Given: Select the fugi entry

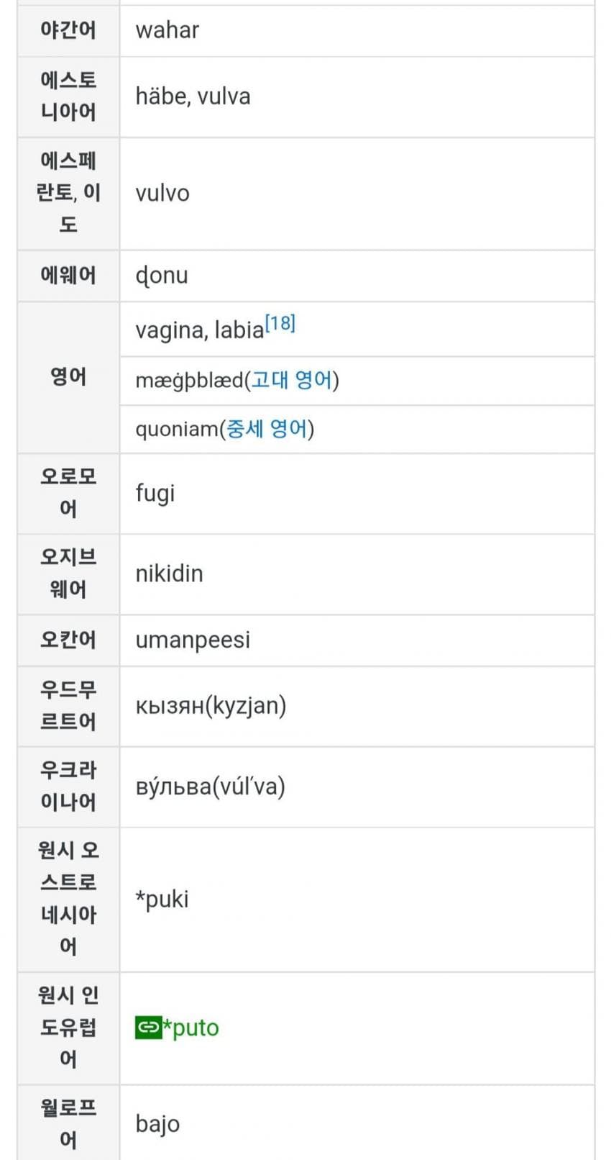Looking at the screenshot, I should [155, 494].
